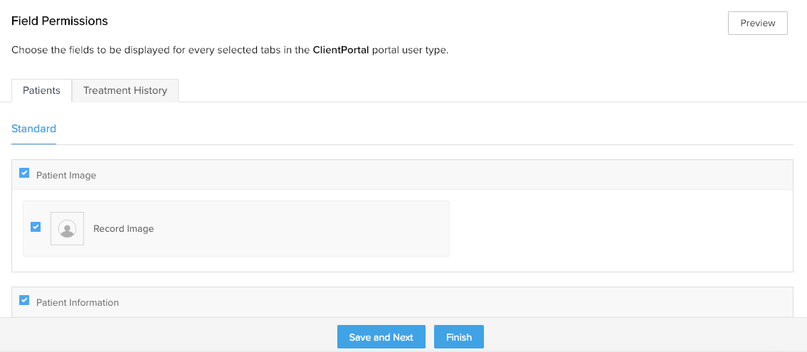807x352 pixels.
Task: Click the Patient Information section label
Action: coord(78,303)
